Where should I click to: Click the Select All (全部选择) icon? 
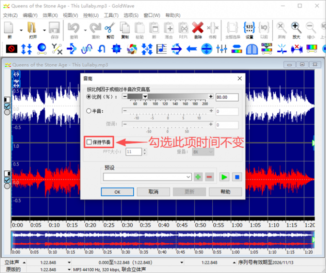[233, 28]
